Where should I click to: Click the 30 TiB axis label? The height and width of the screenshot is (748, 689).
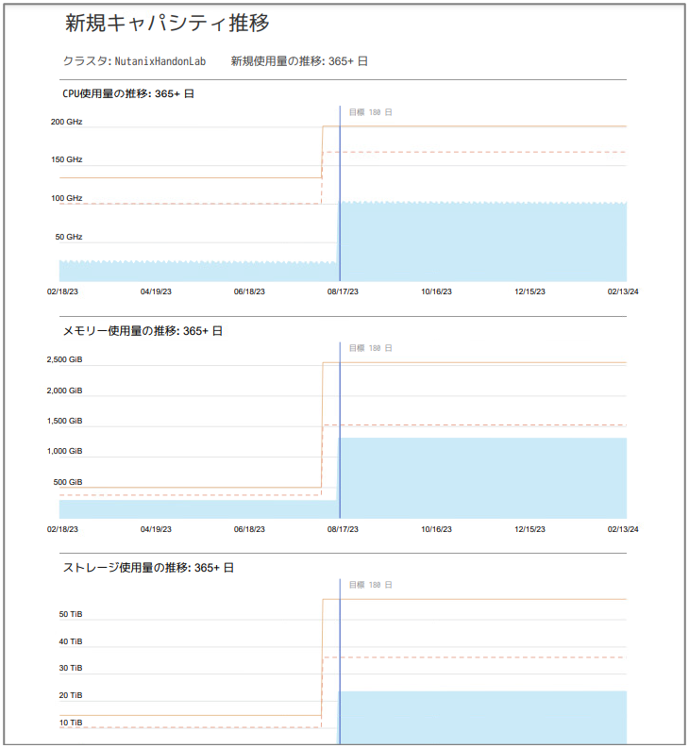pyautogui.click(x=71, y=668)
